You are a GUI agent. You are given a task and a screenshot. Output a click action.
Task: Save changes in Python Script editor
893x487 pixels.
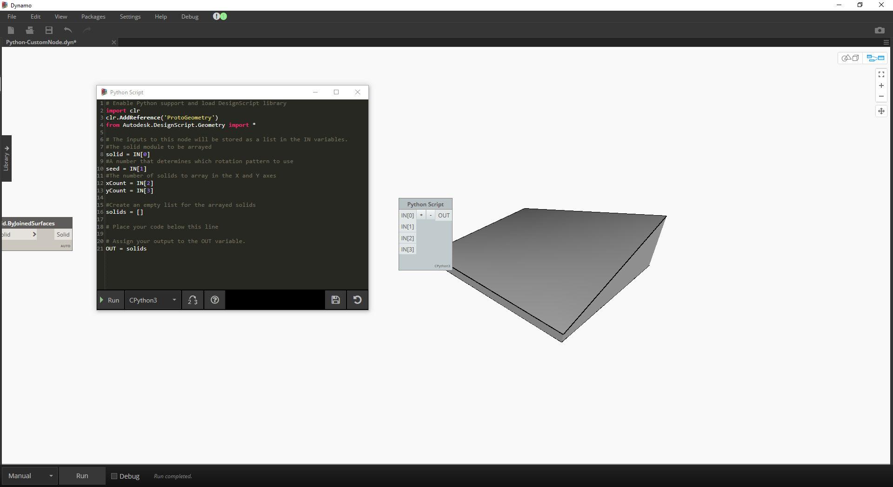coord(335,300)
